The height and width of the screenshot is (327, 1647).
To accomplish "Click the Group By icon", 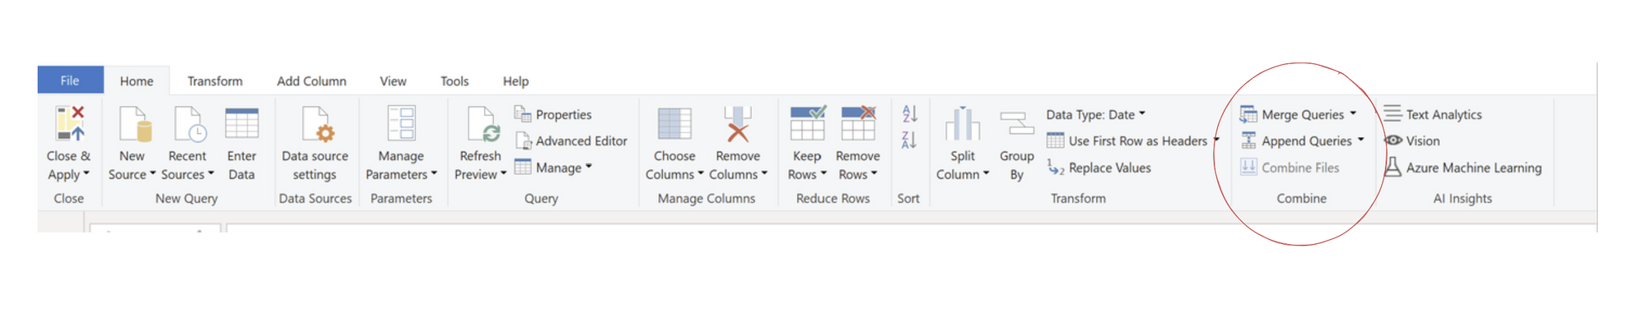I will coord(1017,124).
